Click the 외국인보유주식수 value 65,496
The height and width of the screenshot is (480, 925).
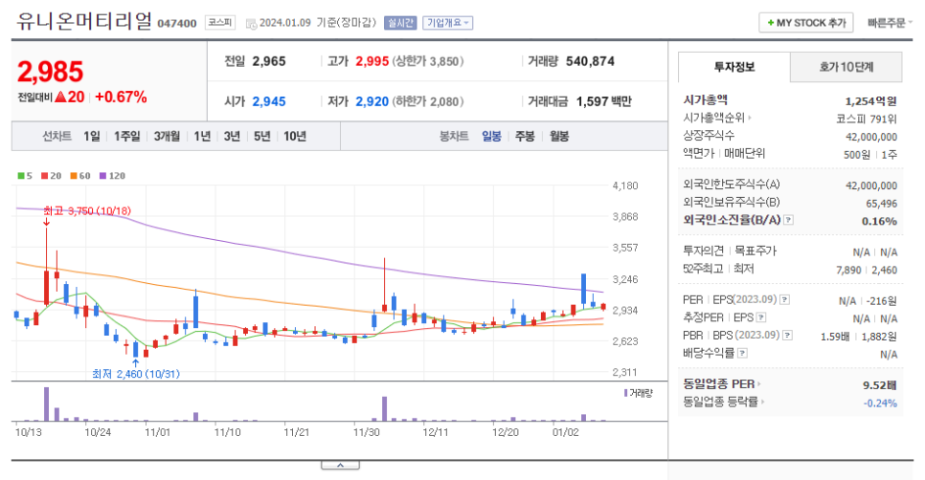[x=881, y=204]
